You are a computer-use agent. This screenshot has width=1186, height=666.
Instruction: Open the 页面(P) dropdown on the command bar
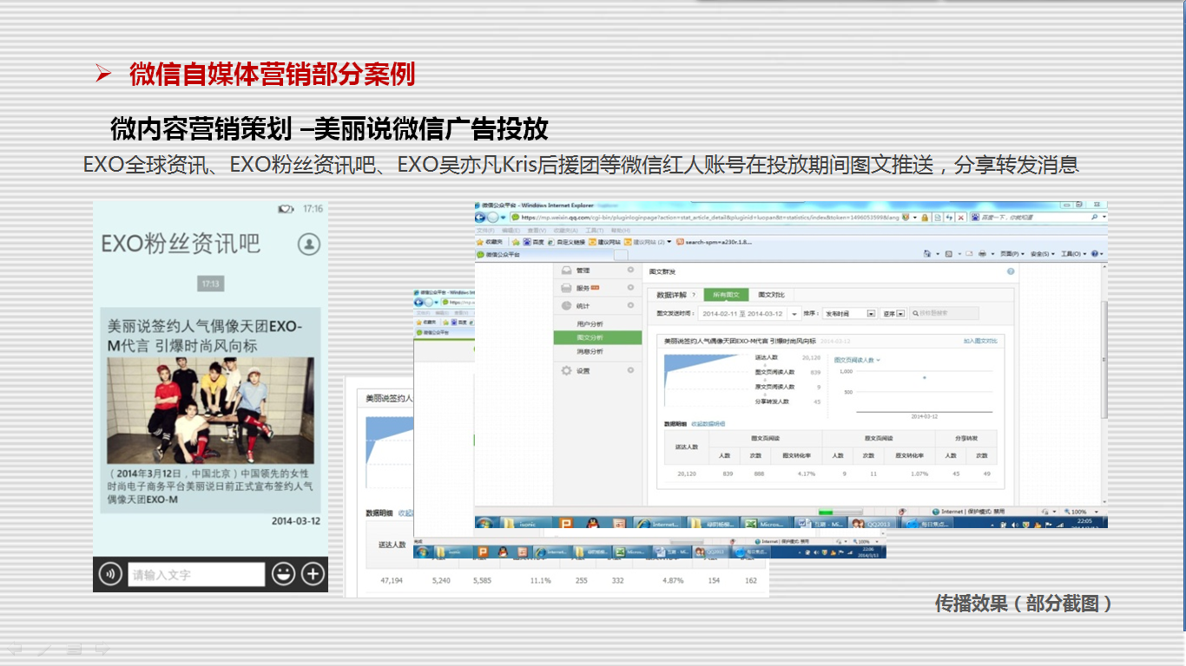1011,254
